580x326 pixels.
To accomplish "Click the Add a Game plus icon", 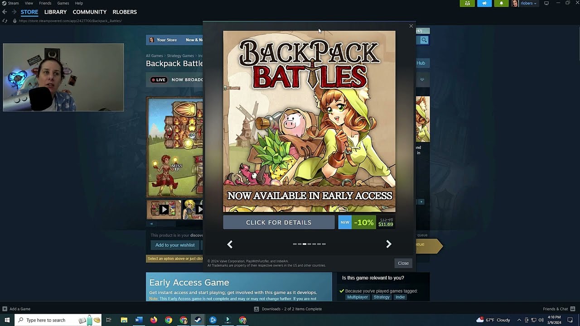I will (x=5, y=309).
